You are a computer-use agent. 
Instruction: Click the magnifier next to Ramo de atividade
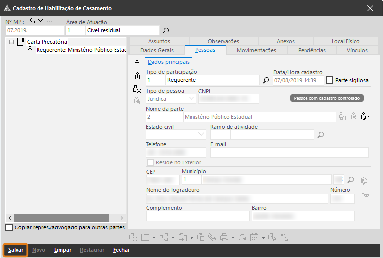[x=321, y=135]
